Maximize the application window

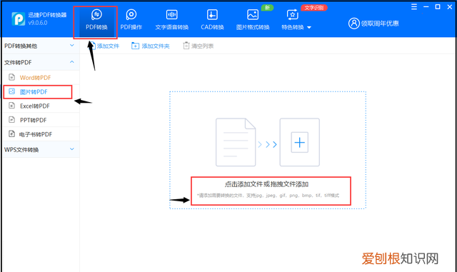[x=438, y=6]
